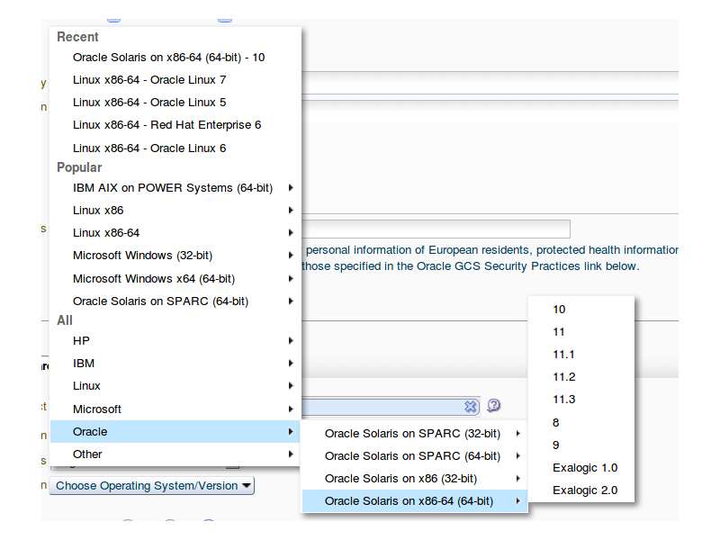The height and width of the screenshot is (540, 720).
Task: Open highlighted Oracle Solaris on x86-64 (64-bit) submenu item
Action: coord(415,501)
